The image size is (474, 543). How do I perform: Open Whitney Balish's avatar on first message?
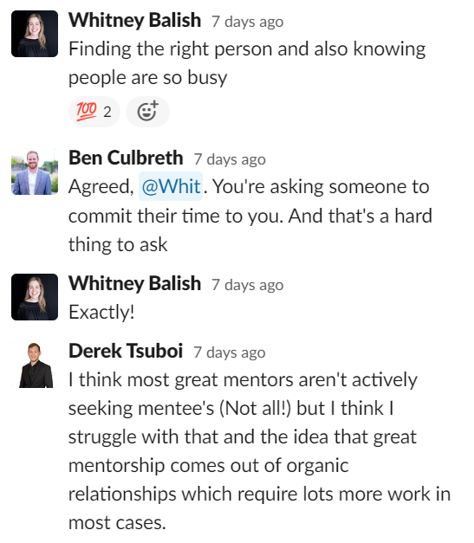point(35,34)
